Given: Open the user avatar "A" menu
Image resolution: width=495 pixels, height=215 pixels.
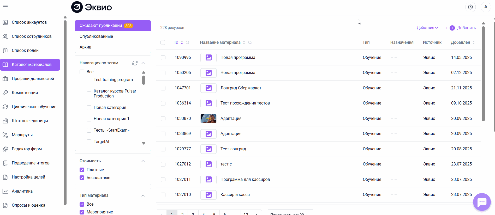Looking at the screenshot, I should [486, 7].
